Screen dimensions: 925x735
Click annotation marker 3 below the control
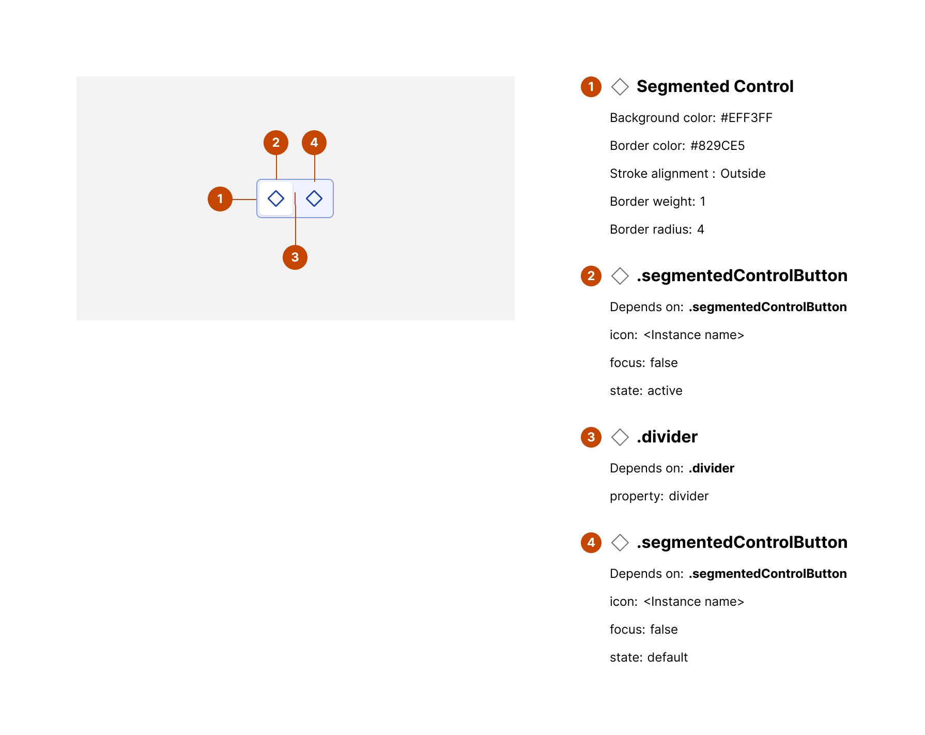pyautogui.click(x=295, y=257)
